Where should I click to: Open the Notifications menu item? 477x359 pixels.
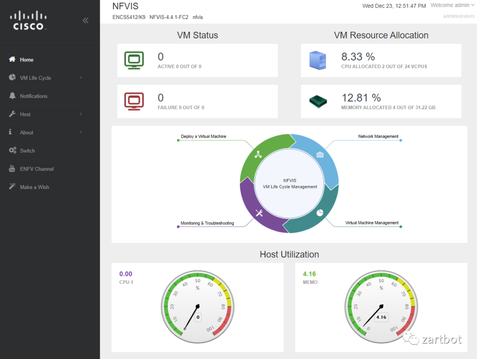pos(47,96)
